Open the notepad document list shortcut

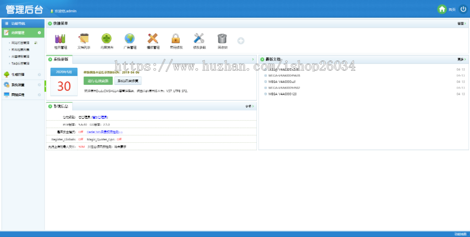[84, 39]
